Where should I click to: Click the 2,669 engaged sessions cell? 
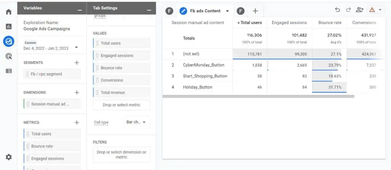pos(289,65)
